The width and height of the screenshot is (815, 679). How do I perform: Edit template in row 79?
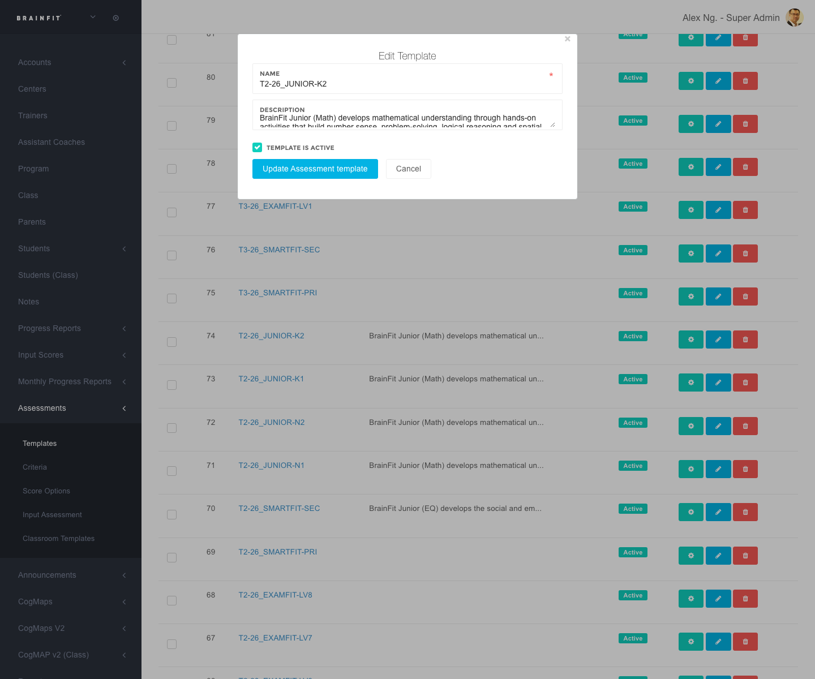coord(718,124)
